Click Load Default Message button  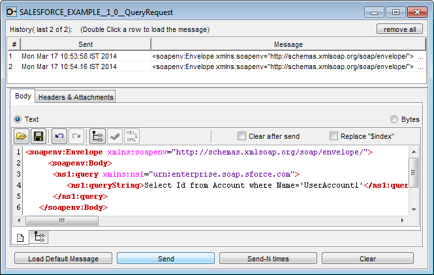click(63, 259)
